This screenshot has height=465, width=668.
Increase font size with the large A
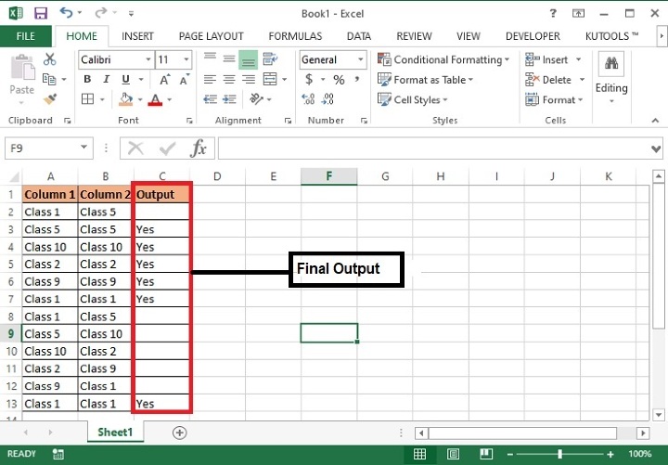coord(165,79)
